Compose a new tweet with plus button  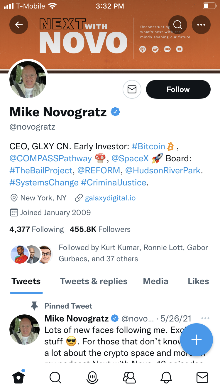(x=196, y=340)
